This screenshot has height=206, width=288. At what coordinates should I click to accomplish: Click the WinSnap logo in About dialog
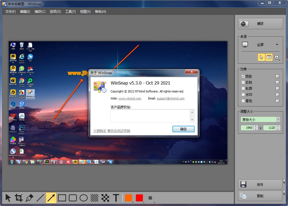pos(100,87)
